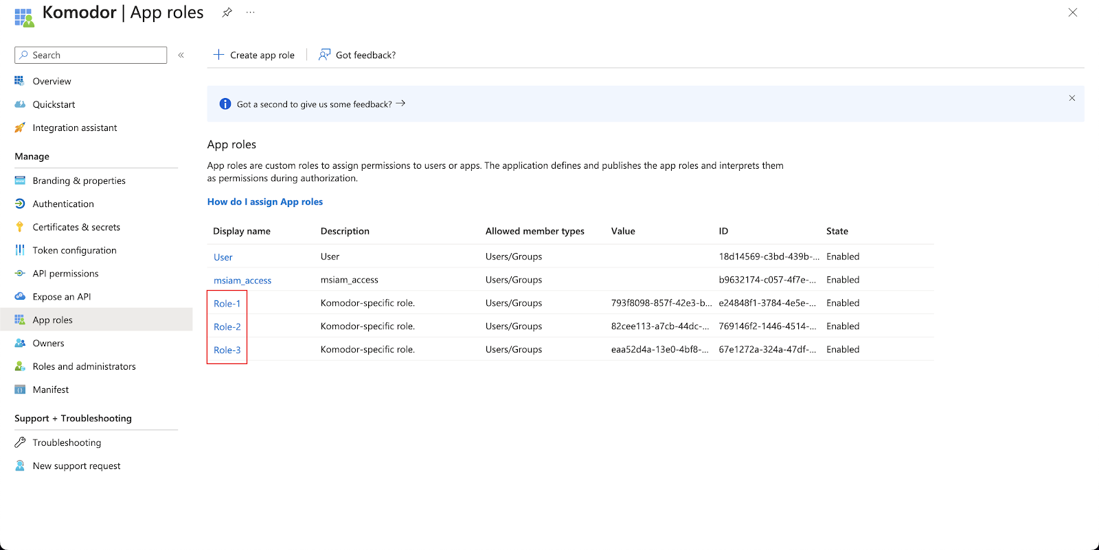Click the Value column header

pos(623,231)
